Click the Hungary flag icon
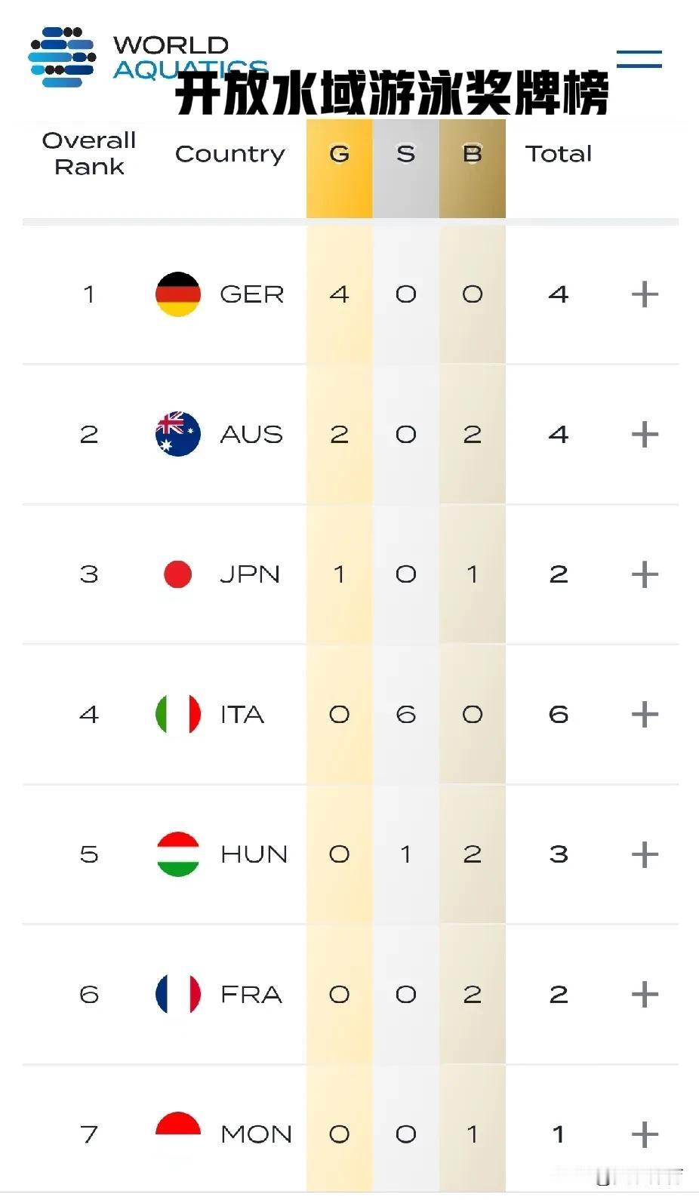Viewport: 699px width, 1200px height. (x=178, y=854)
